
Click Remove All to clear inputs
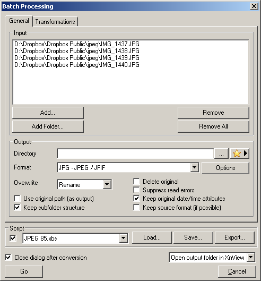point(213,126)
